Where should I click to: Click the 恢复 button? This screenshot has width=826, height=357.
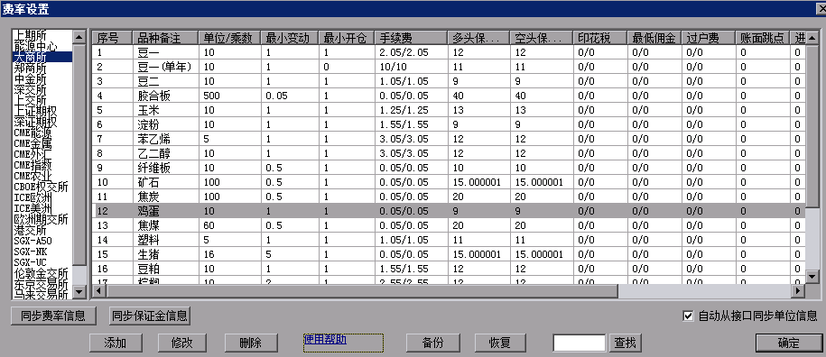(500, 343)
